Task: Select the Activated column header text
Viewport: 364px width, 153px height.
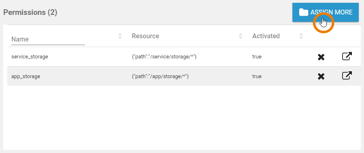Action: coord(266,36)
